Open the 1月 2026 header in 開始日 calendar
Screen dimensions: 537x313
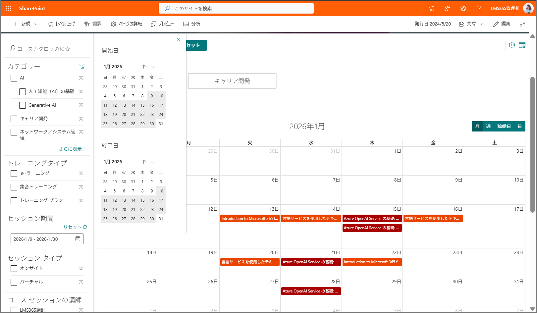click(x=113, y=67)
